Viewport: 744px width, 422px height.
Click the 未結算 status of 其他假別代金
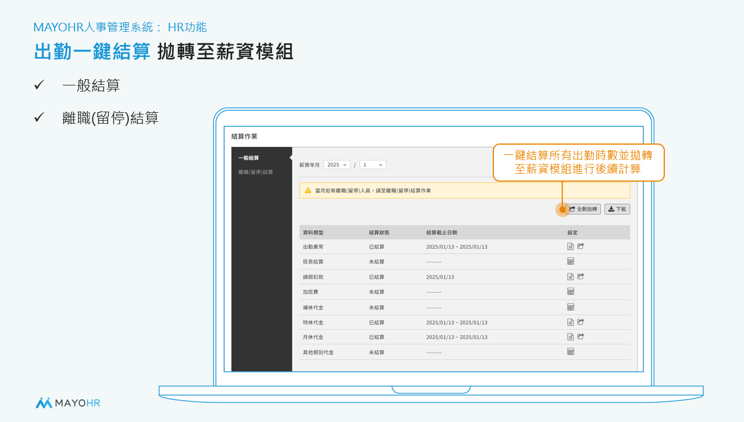click(x=377, y=353)
